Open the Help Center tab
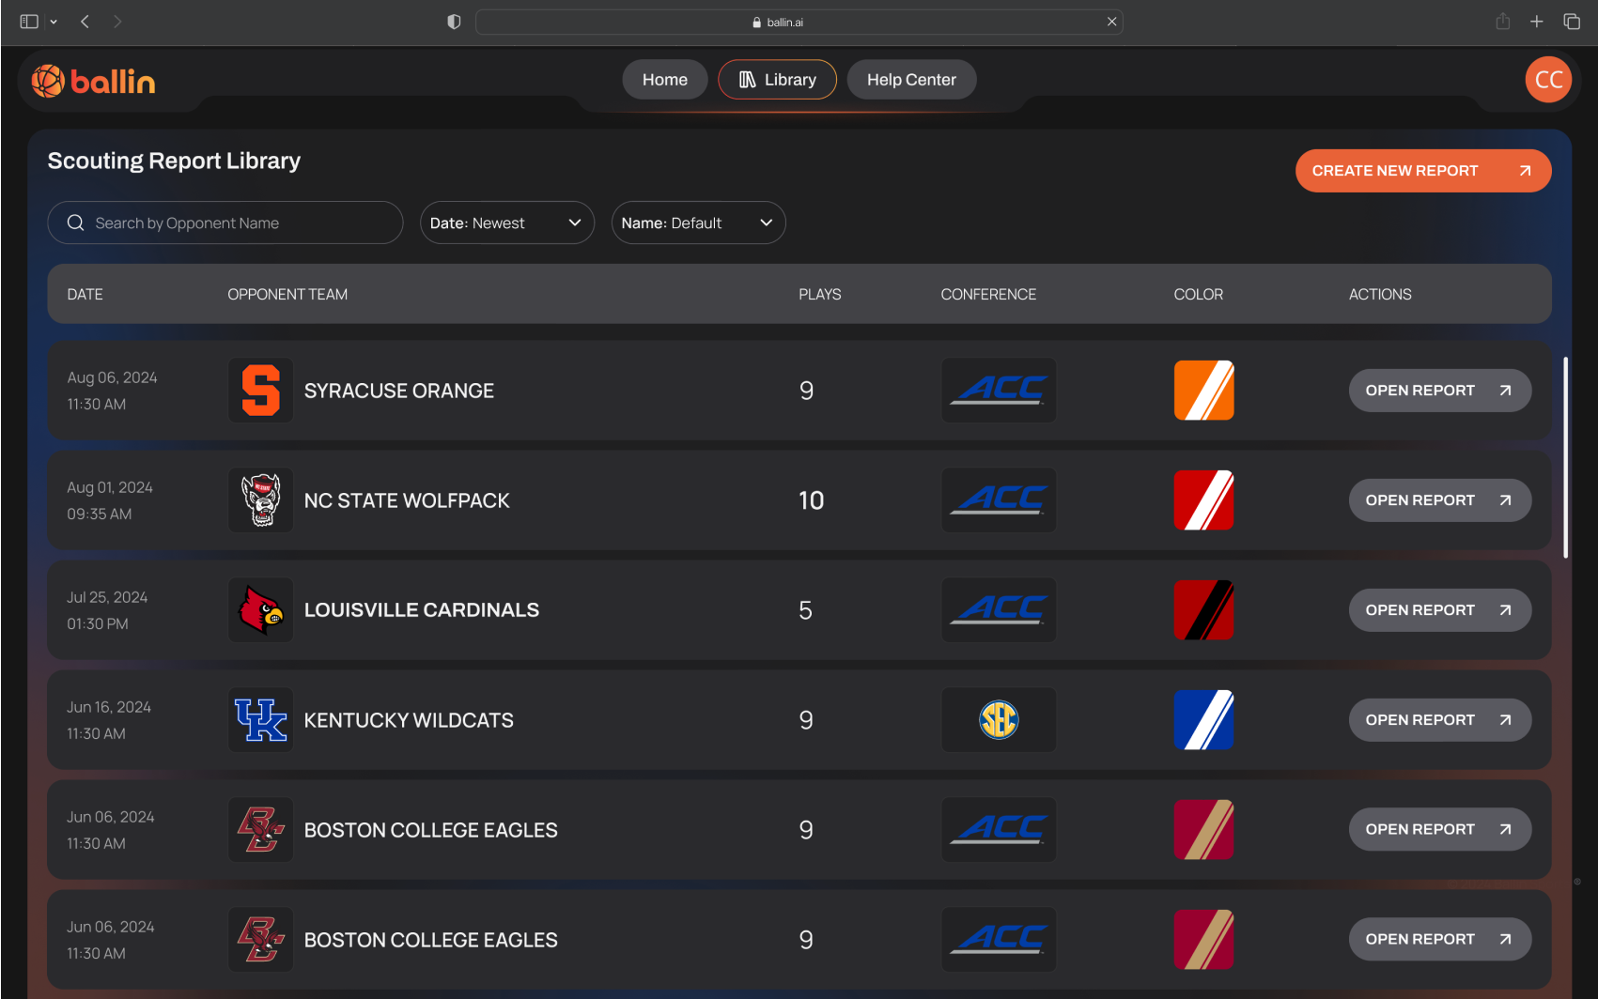The height and width of the screenshot is (999, 1598). pos(911,80)
